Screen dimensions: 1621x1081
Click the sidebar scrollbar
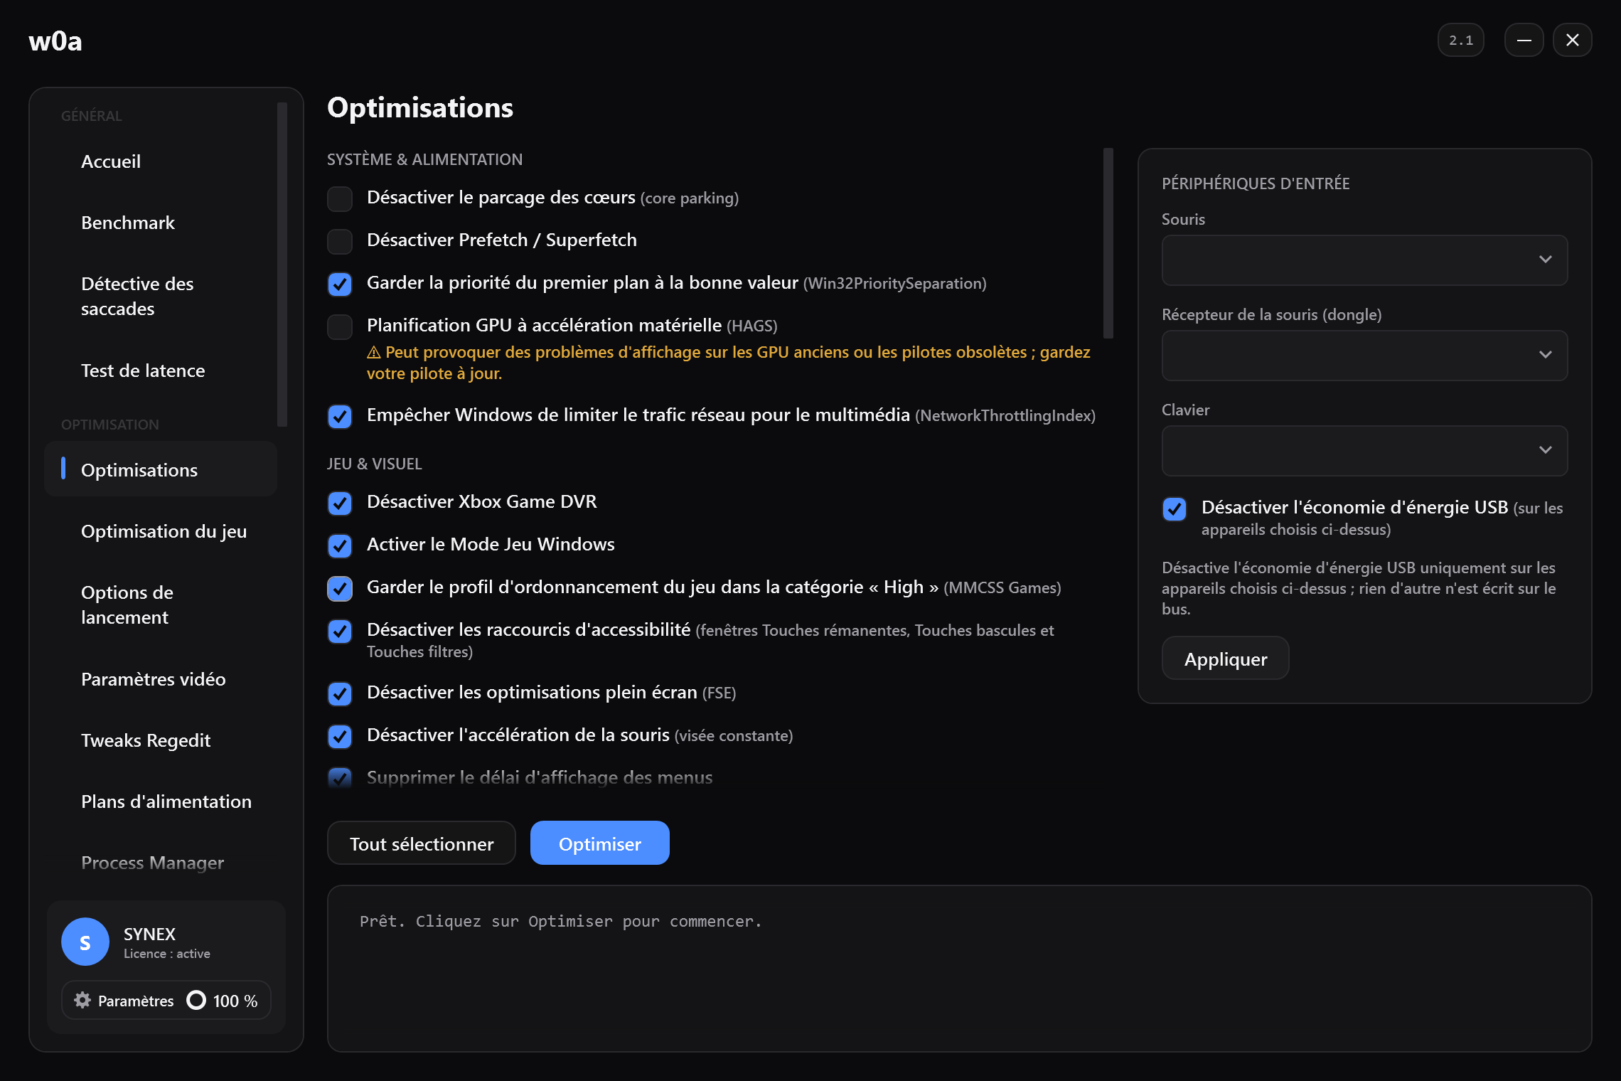click(x=282, y=265)
